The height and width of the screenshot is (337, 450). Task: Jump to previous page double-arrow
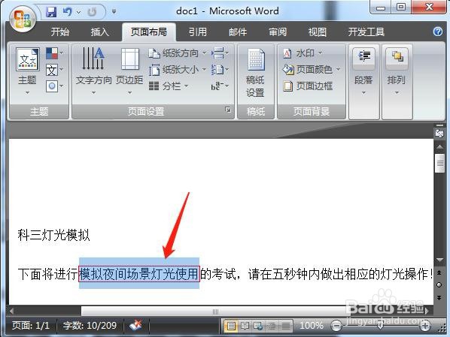439,272
